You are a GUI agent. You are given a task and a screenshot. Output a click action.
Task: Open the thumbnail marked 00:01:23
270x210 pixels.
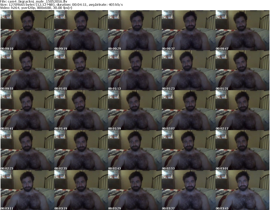tap(189, 70)
